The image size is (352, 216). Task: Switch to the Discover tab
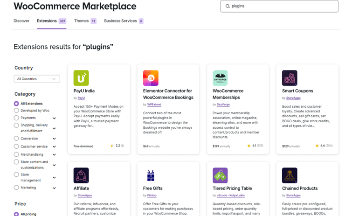(21, 21)
